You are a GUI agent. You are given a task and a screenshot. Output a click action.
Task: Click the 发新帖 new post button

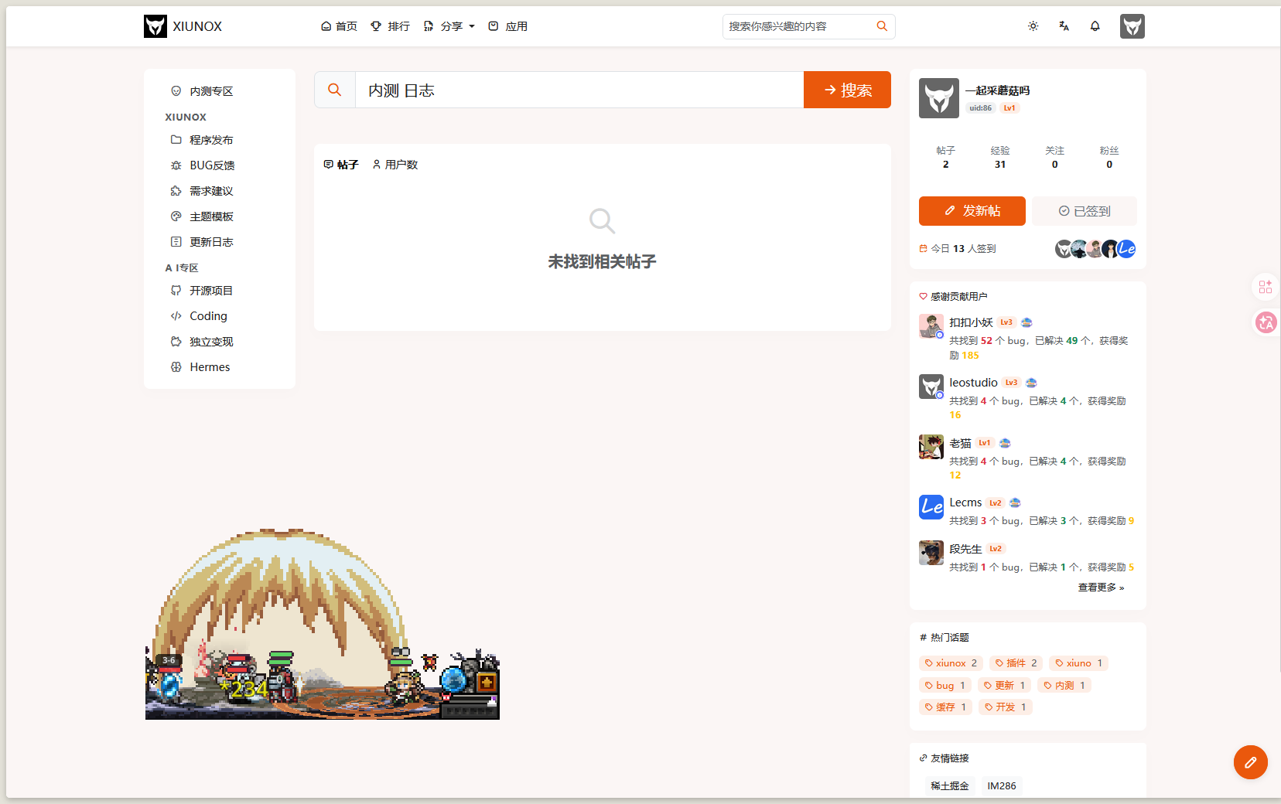[x=972, y=211]
